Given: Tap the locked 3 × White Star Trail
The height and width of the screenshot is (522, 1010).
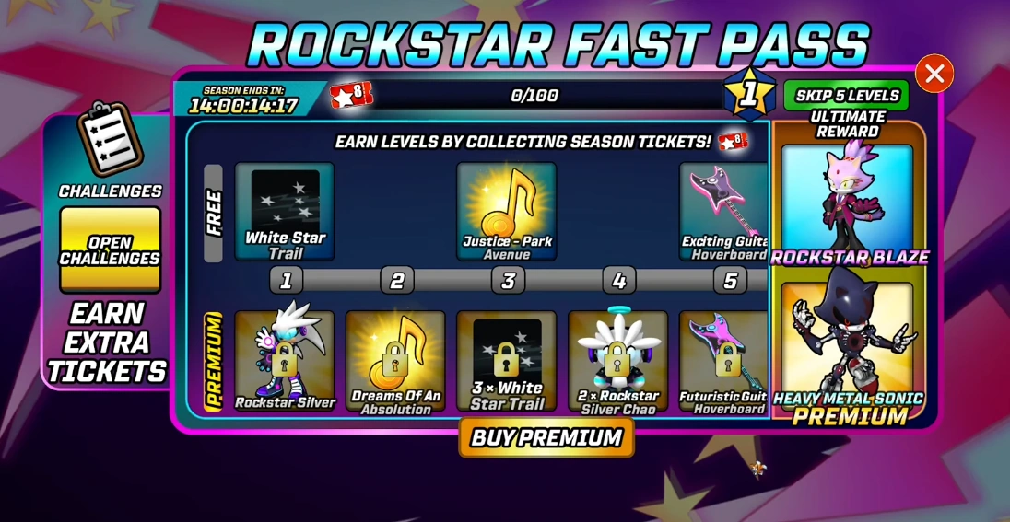Looking at the screenshot, I should [x=506, y=361].
